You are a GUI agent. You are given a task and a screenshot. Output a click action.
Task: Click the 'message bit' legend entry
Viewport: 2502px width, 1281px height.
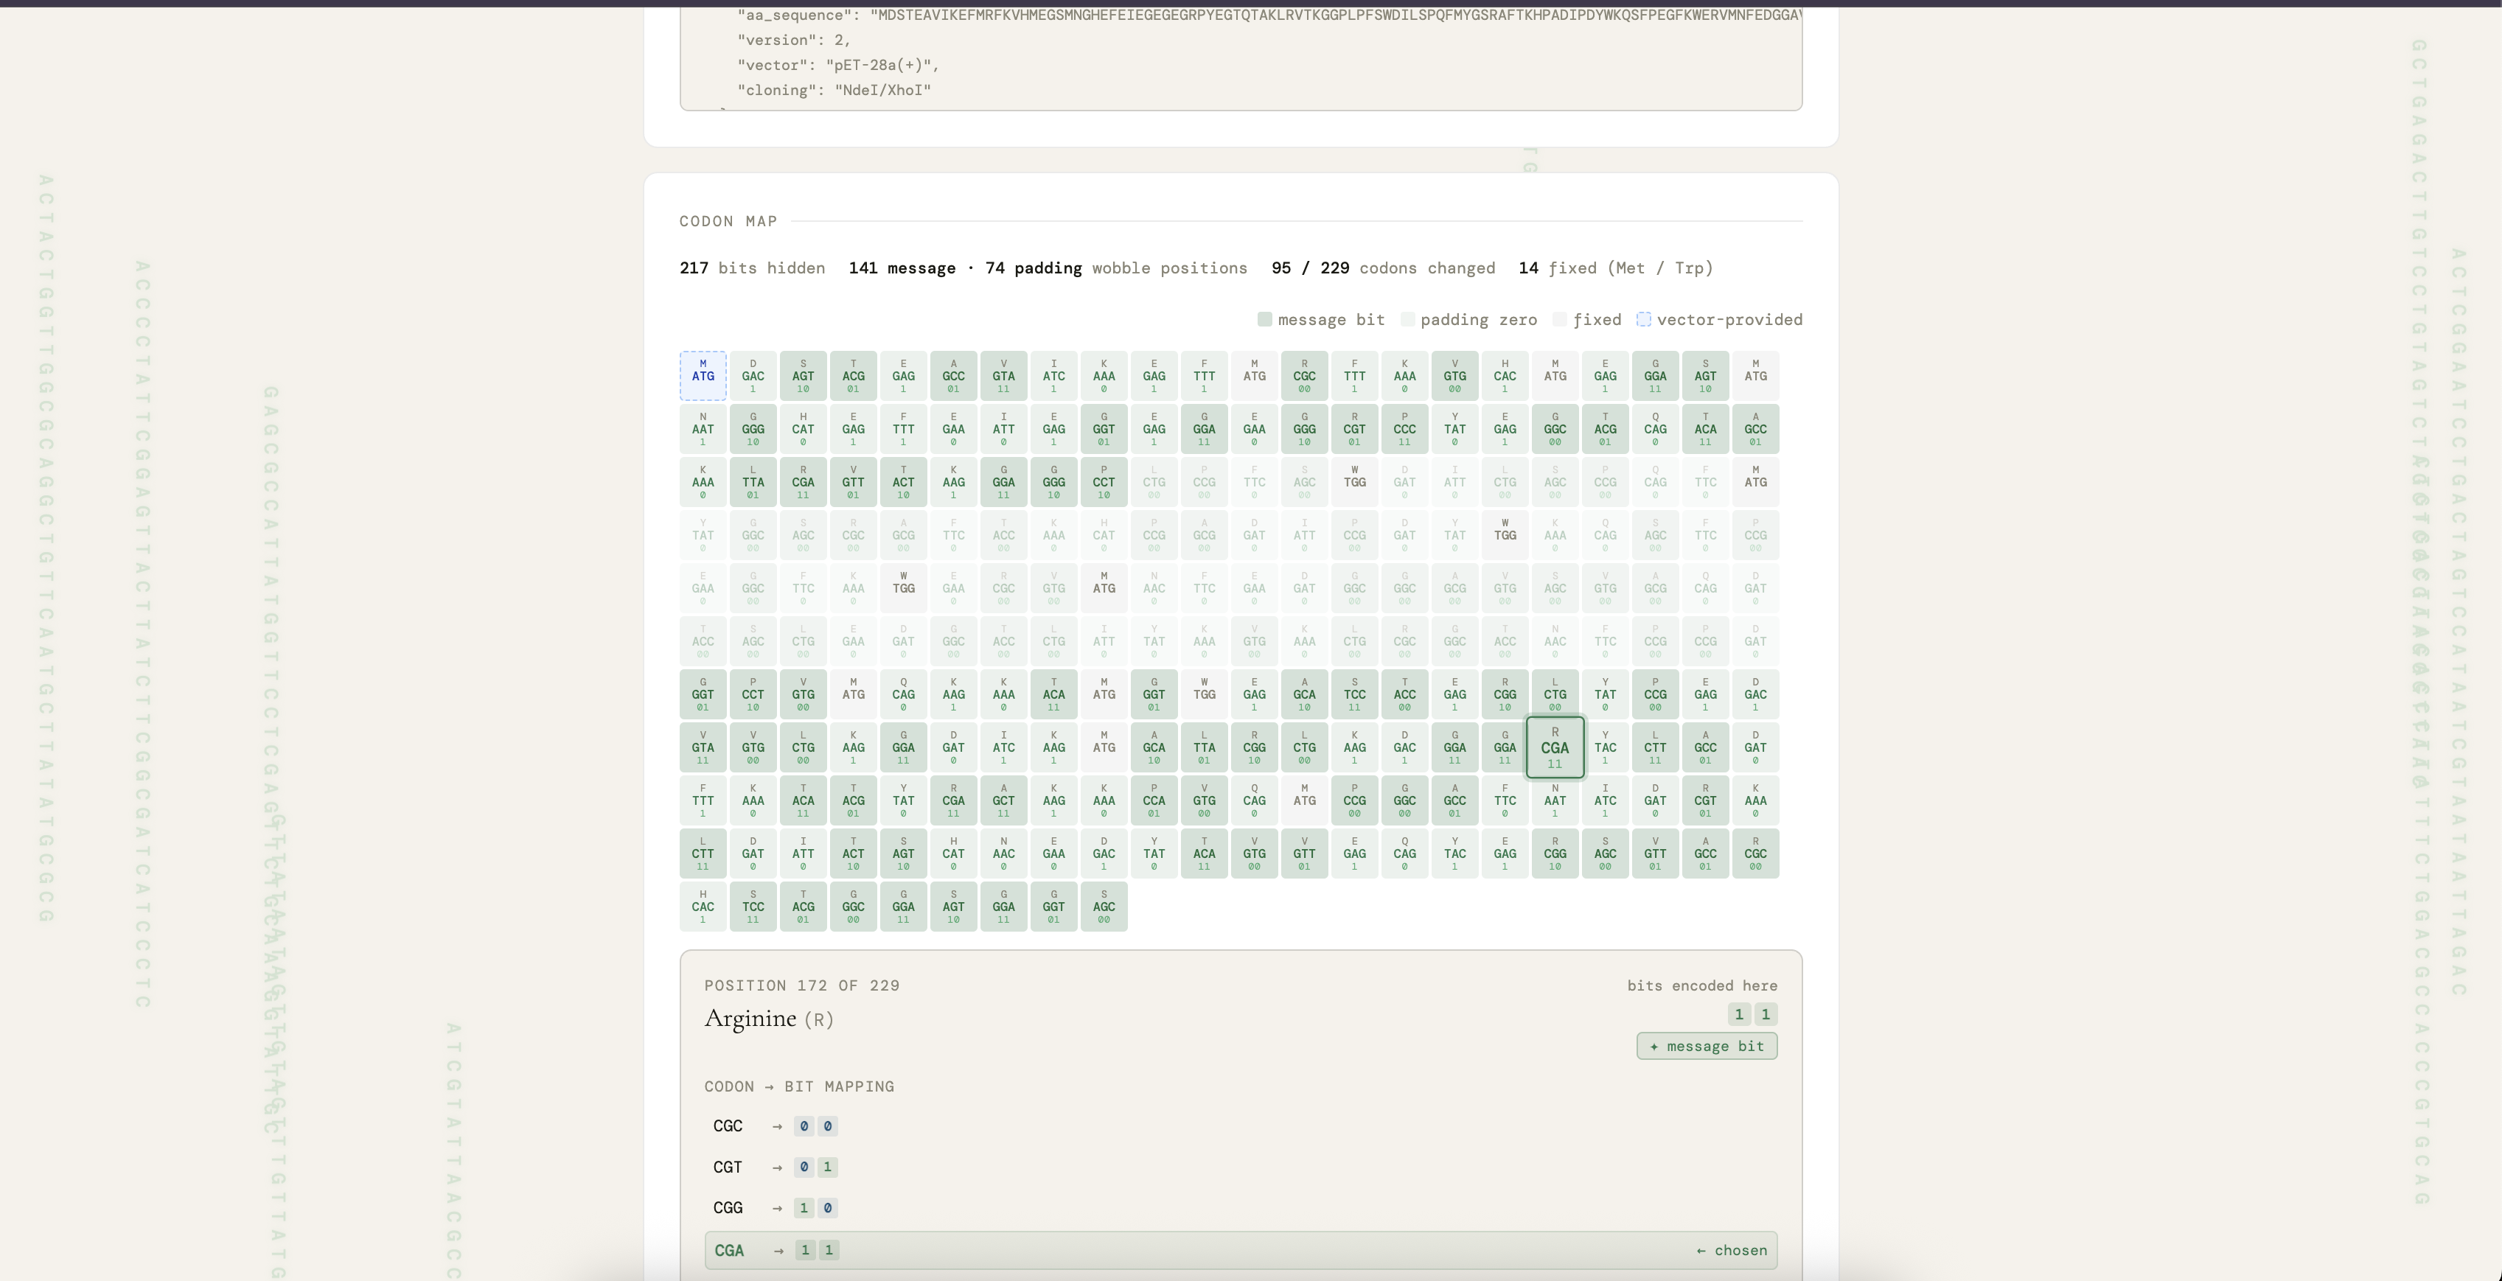pos(1321,320)
